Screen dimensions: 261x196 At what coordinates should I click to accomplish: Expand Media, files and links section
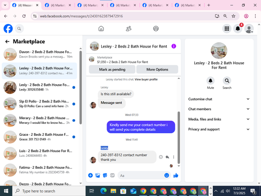click(x=219, y=119)
